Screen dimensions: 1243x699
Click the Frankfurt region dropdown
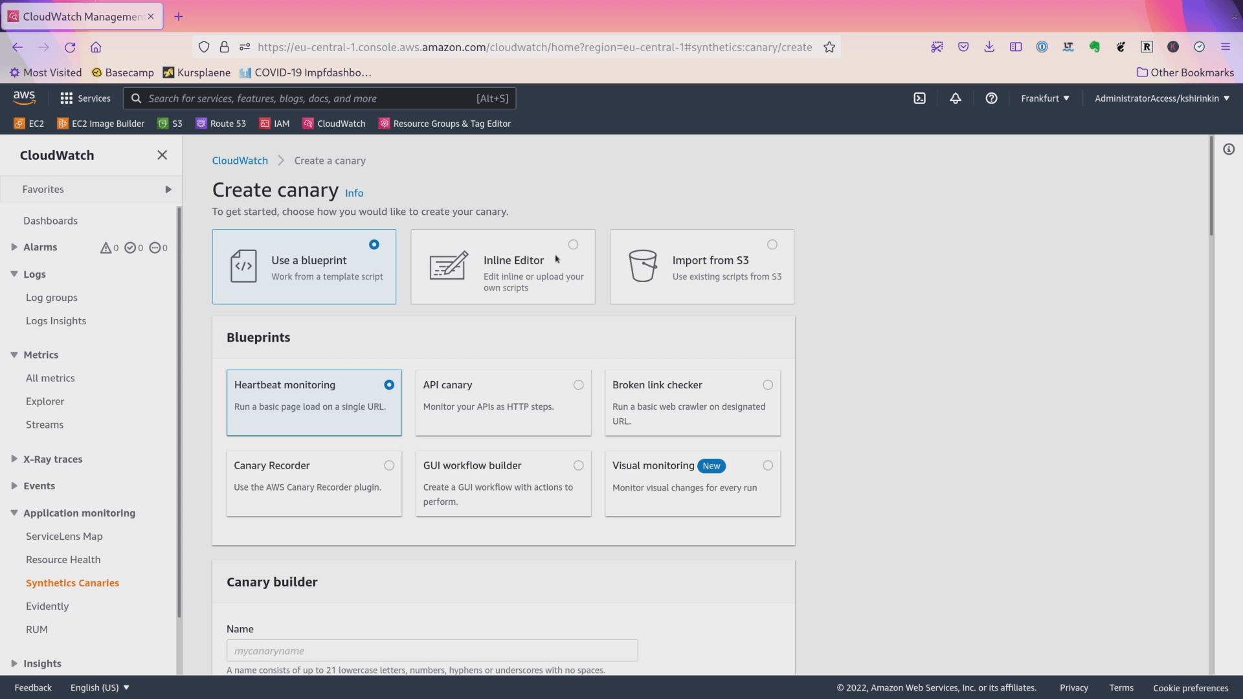click(x=1045, y=97)
